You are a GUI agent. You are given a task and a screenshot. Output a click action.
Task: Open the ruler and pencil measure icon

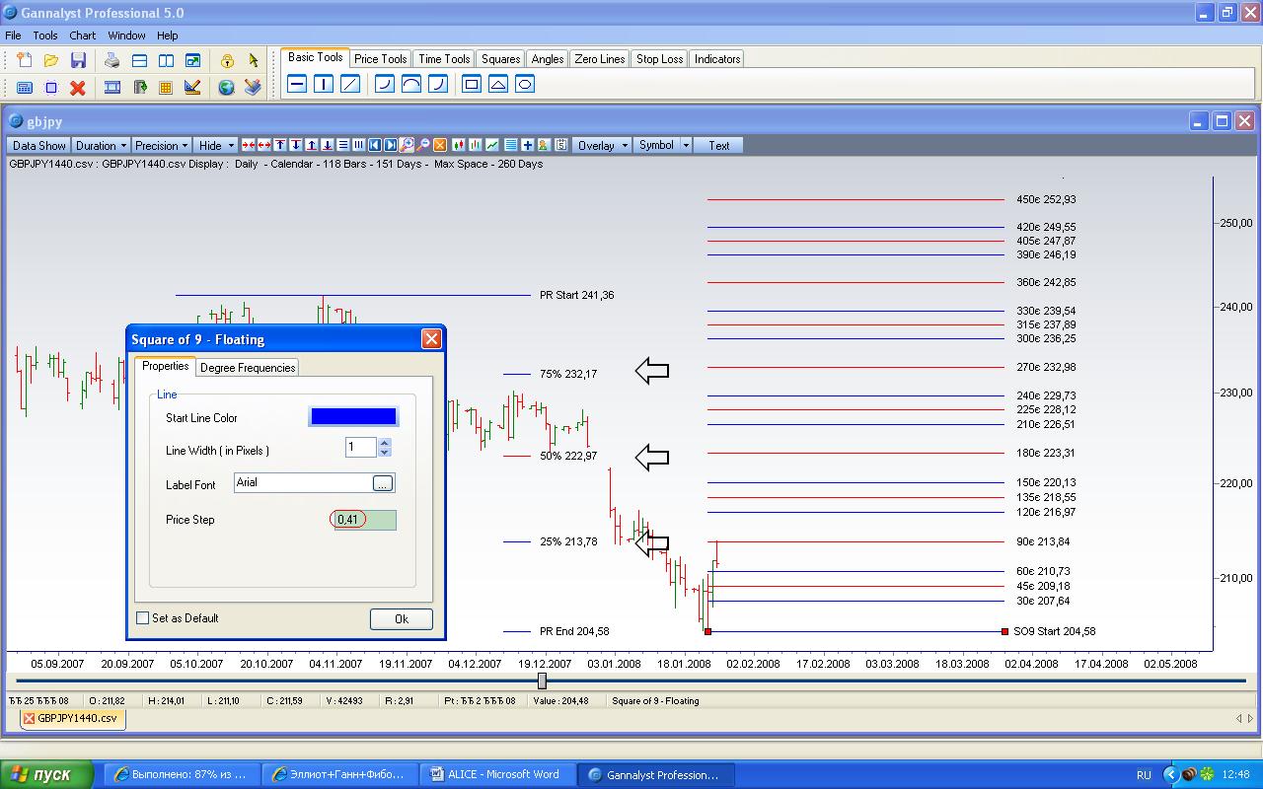tap(192, 87)
